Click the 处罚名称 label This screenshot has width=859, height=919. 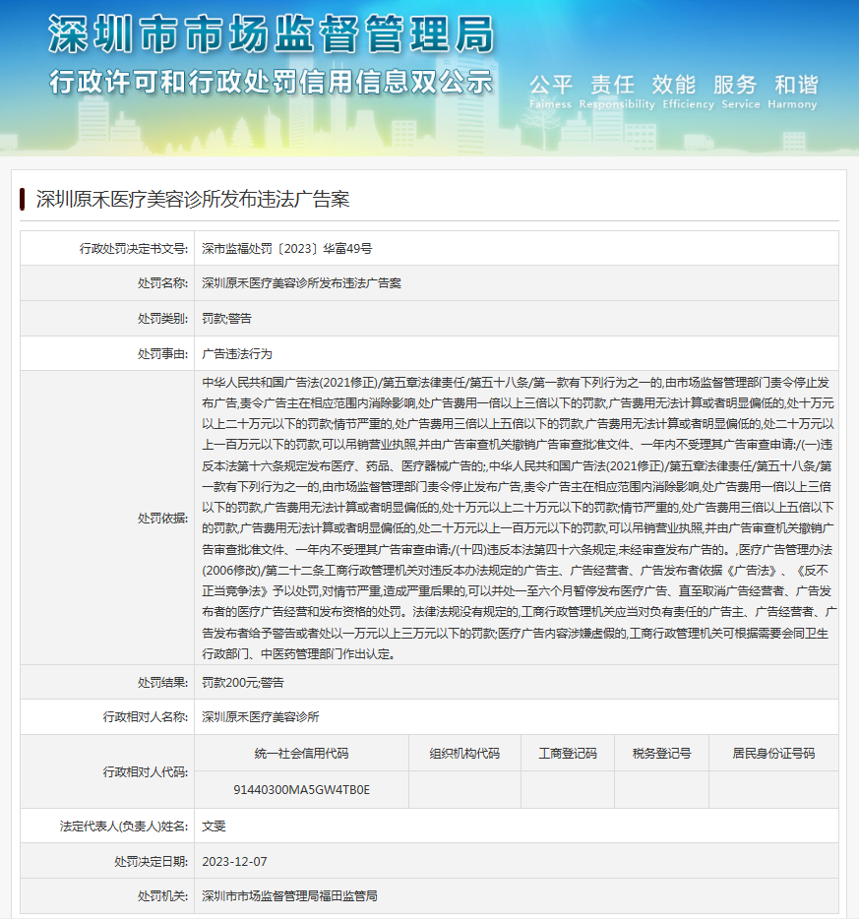163,283
